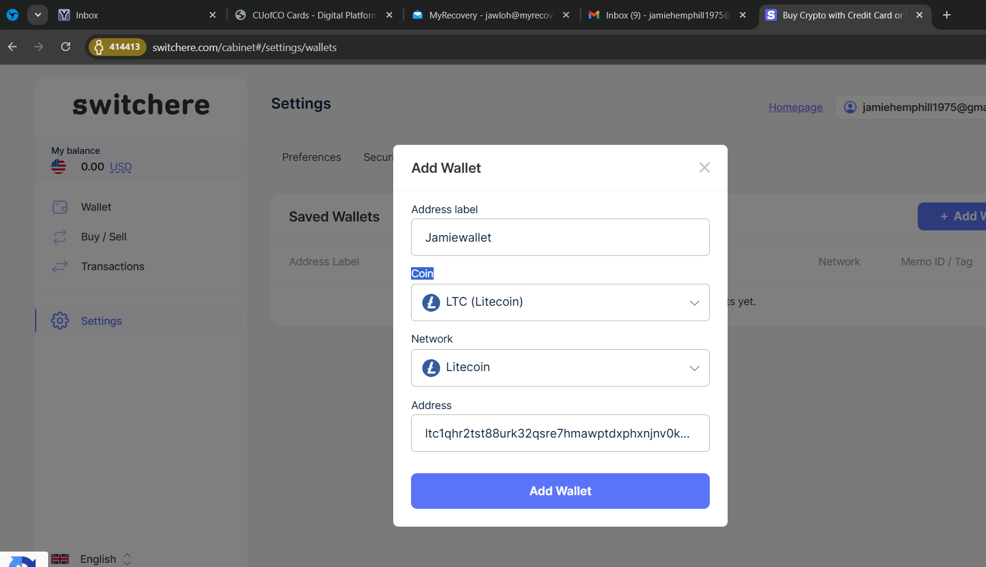The height and width of the screenshot is (567, 986).
Task: Expand the Network dropdown showing Litecoin
Action: pyautogui.click(x=560, y=368)
